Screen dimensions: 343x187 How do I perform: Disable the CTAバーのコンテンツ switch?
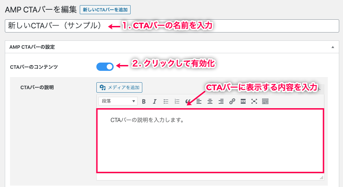(105, 67)
